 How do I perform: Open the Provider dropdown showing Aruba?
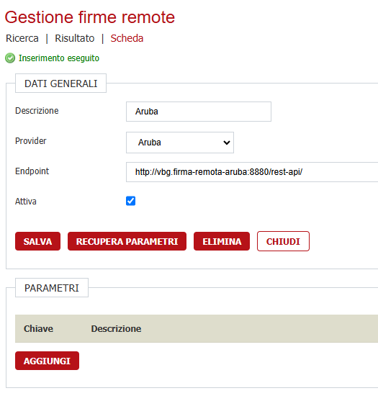click(x=180, y=143)
